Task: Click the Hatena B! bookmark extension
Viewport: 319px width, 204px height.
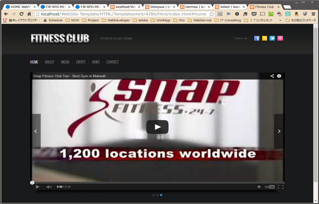Action: 228,14
